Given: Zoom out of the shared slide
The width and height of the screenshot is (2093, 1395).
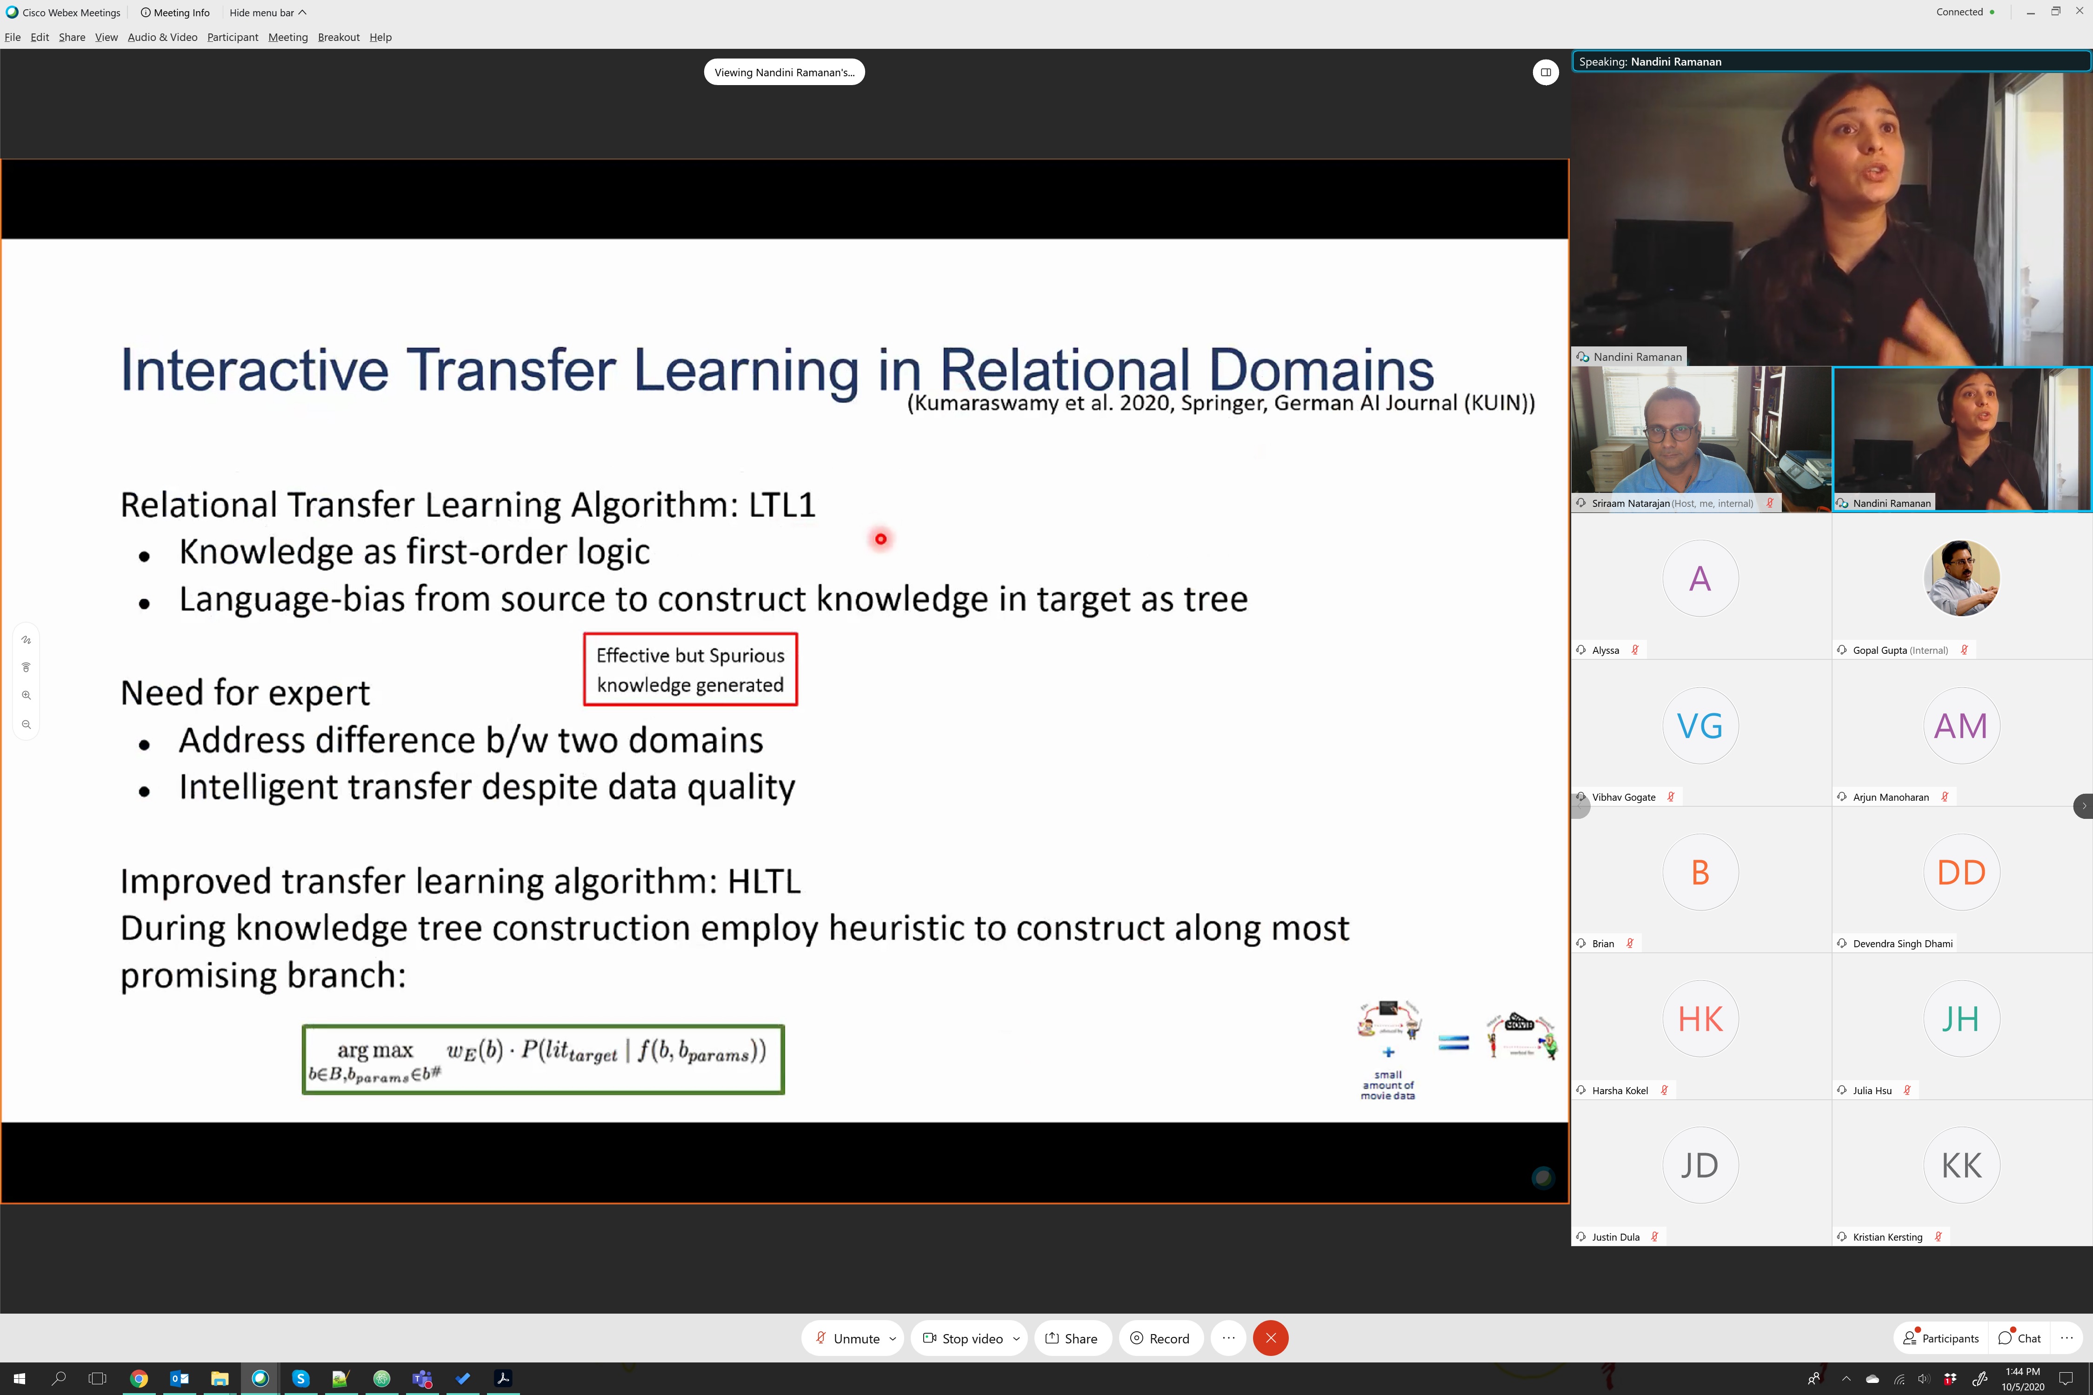Looking at the screenshot, I should [x=26, y=724].
